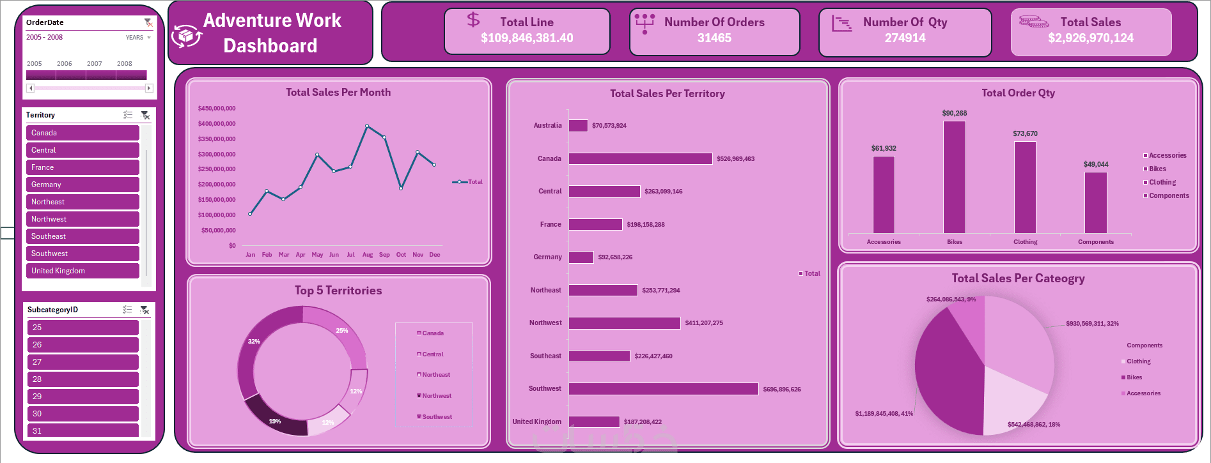This screenshot has width=1211, height=463.
Task: Clear the OrderDate timeline filter
Action: coord(148,22)
